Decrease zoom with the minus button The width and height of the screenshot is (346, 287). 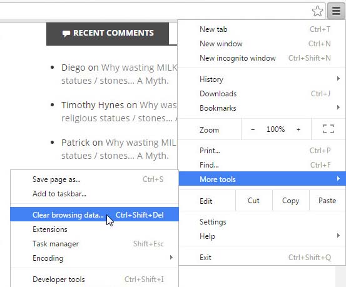pos(253,129)
